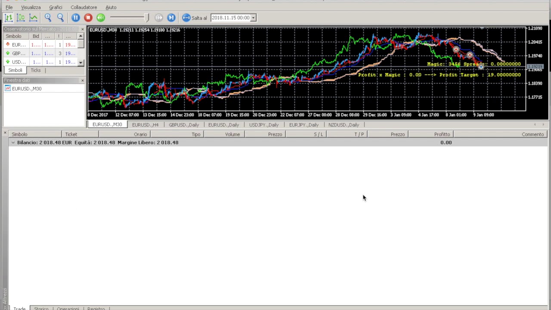The height and width of the screenshot is (310, 551).
Task: Switch to the EURUSD.,H4 chart tab
Action: click(145, 125)
